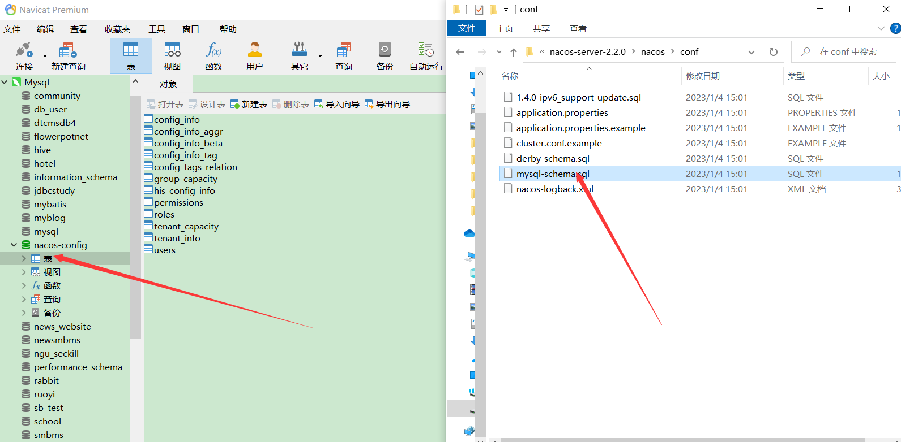This screenshot has height=442, width=901.
Task: Go back in Explorer navigation
Action: tap(460, 52)
